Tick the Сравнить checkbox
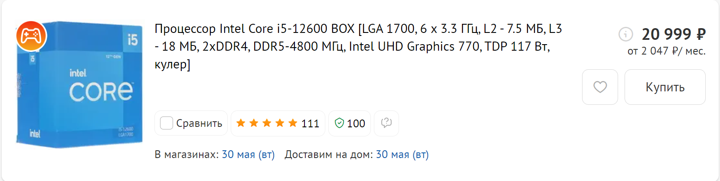 pyautogui.click(x=167, y=123)
